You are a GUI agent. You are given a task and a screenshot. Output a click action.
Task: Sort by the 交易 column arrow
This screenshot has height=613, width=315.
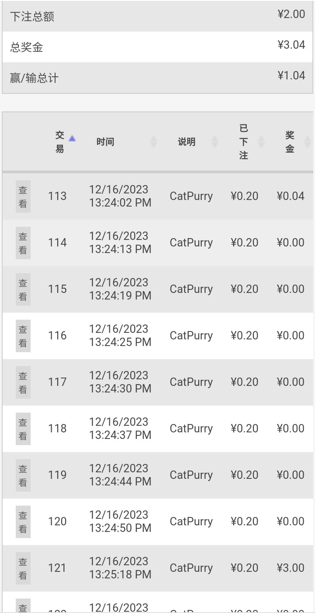(72, 139)
